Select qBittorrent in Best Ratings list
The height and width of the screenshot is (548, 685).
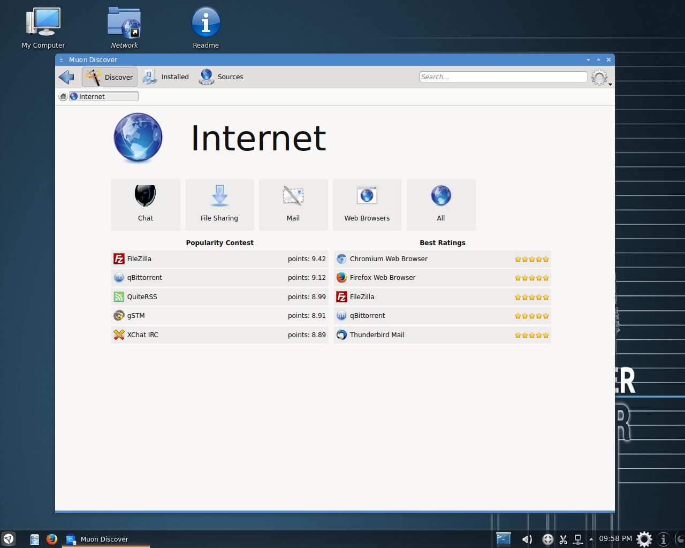tap(443, 316)
